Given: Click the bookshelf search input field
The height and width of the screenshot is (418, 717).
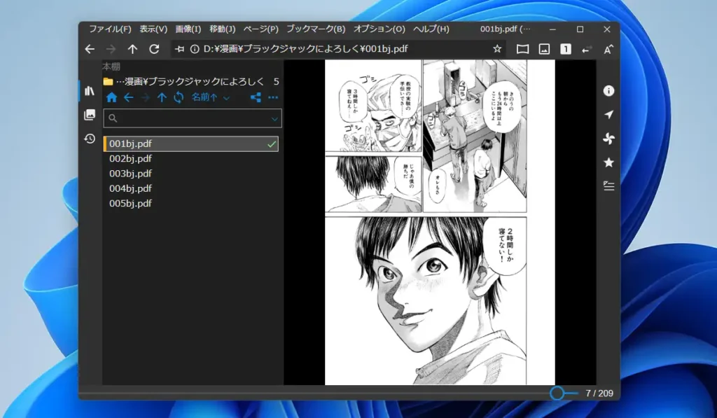Looking at the screenshot, I should [x=193, y=118].
